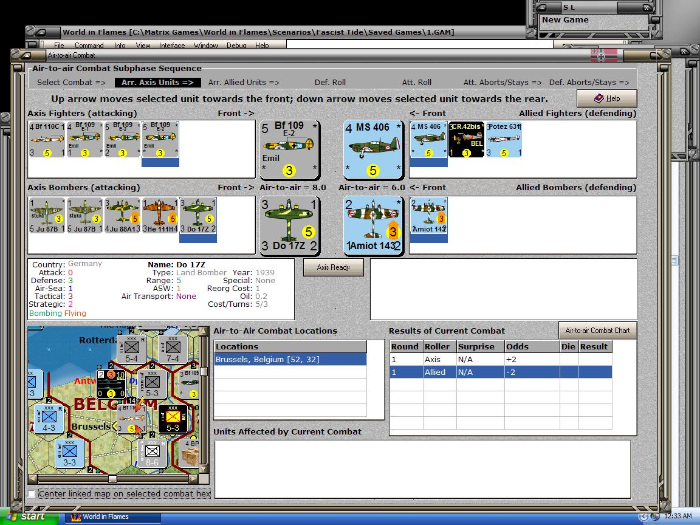Click the 4-3 blue infantry unit on map
Viewport: 700px width, 525px height.
coord(49,418)
